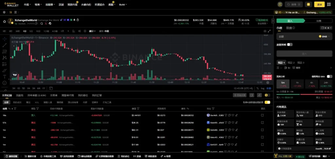Copy the 0xe9d4...717777 contract address

[36, 24]
